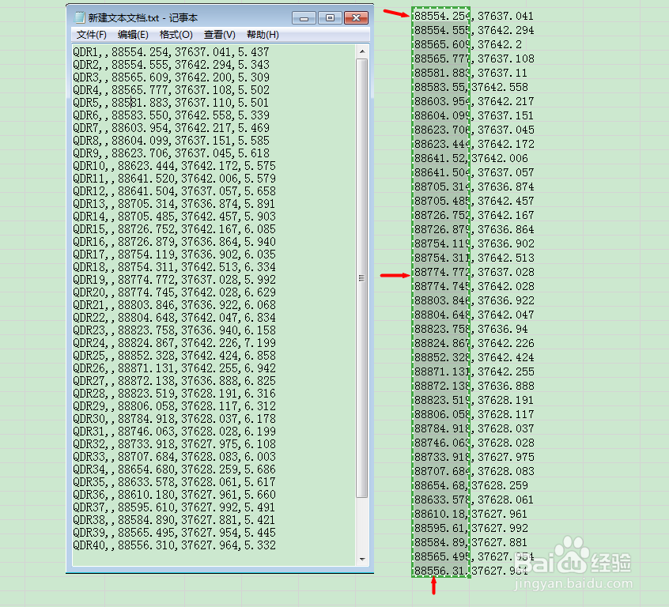
Task: Click the QDR3 line in Notepad
Action: pos(171,77)
